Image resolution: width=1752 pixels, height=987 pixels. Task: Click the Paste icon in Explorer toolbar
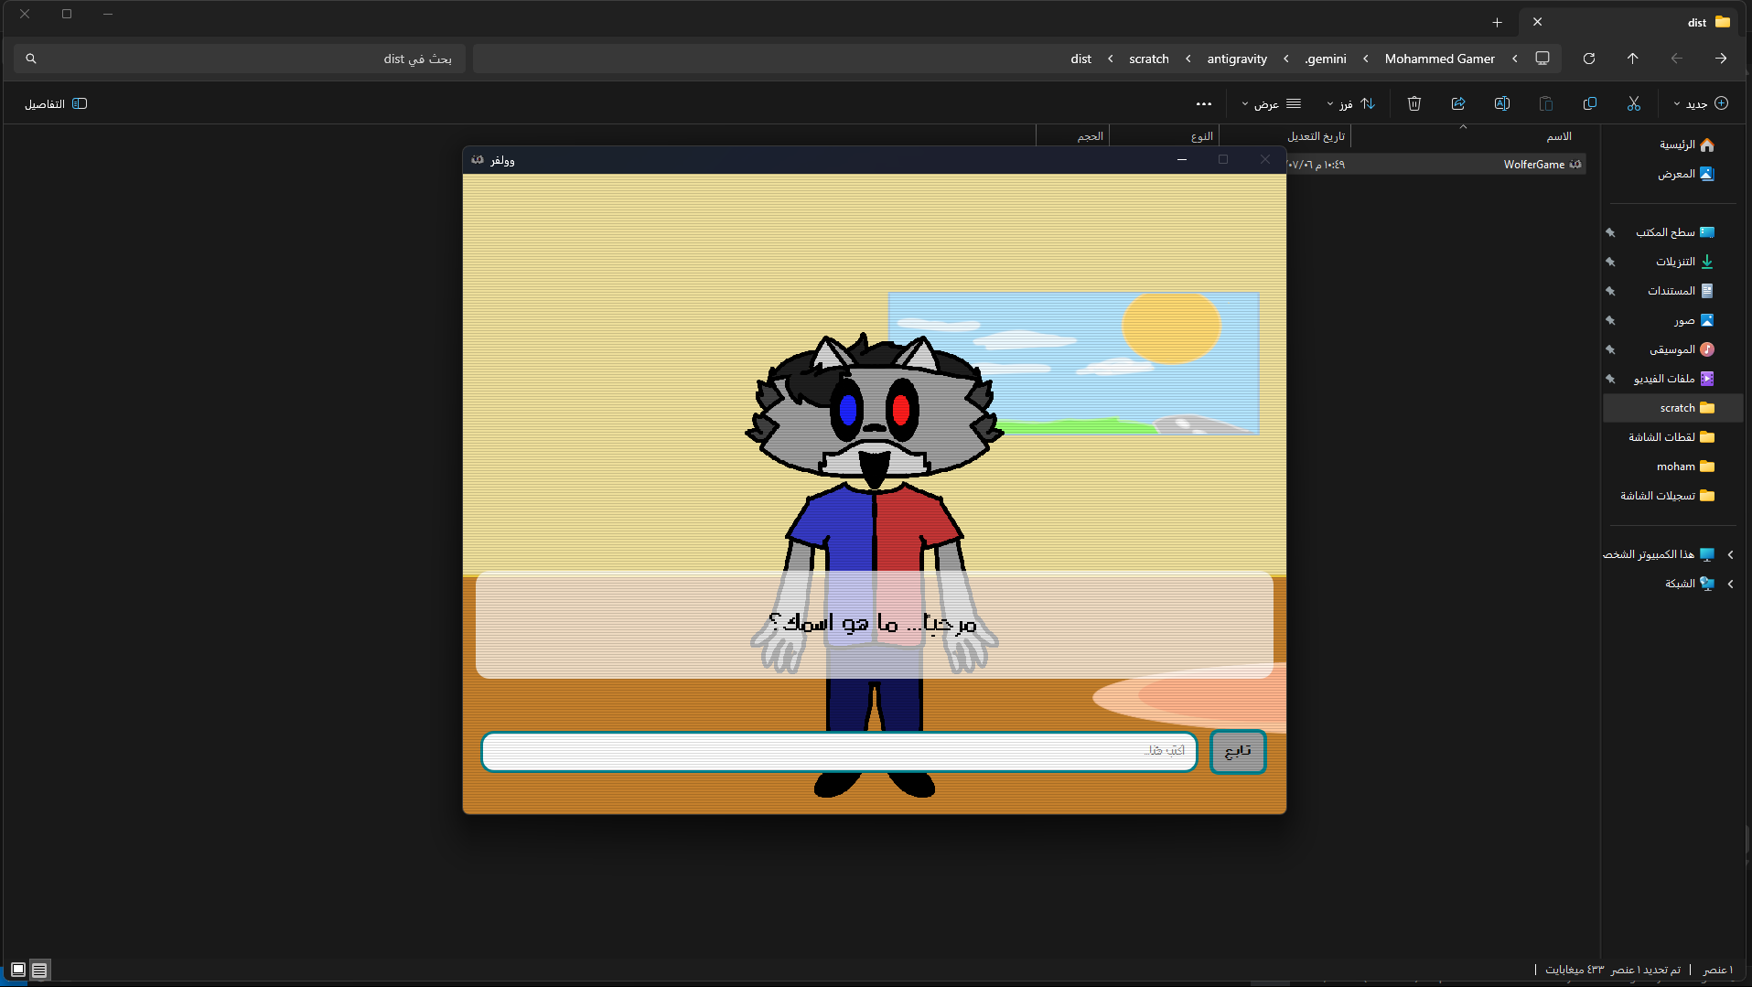(1546, 103)
